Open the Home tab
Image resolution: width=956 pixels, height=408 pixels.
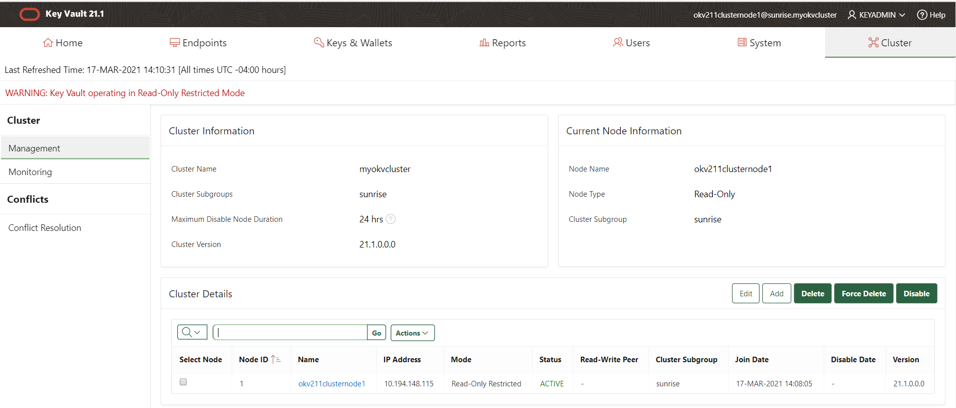pyautogui.click(x=62, y=43)
